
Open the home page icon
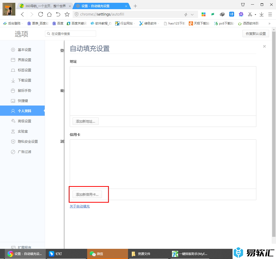coord(50,14)
